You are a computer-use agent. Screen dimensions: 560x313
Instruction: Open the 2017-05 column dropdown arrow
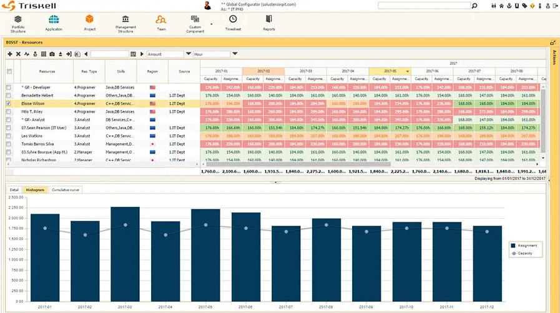pos(407,71)
